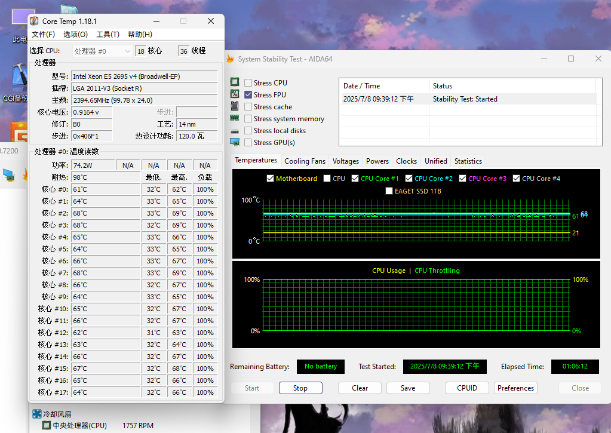Click the Stress CPU chip icon
Image resolution: width=611 pixels, height=433 pixels.
coord(235,82)
